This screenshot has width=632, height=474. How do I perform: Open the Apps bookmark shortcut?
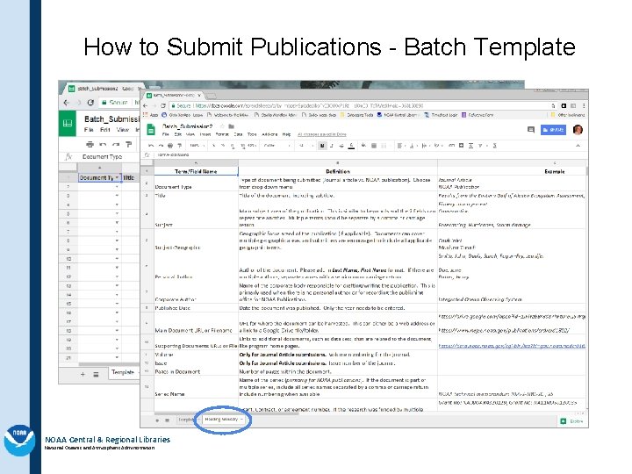[152, 115]
